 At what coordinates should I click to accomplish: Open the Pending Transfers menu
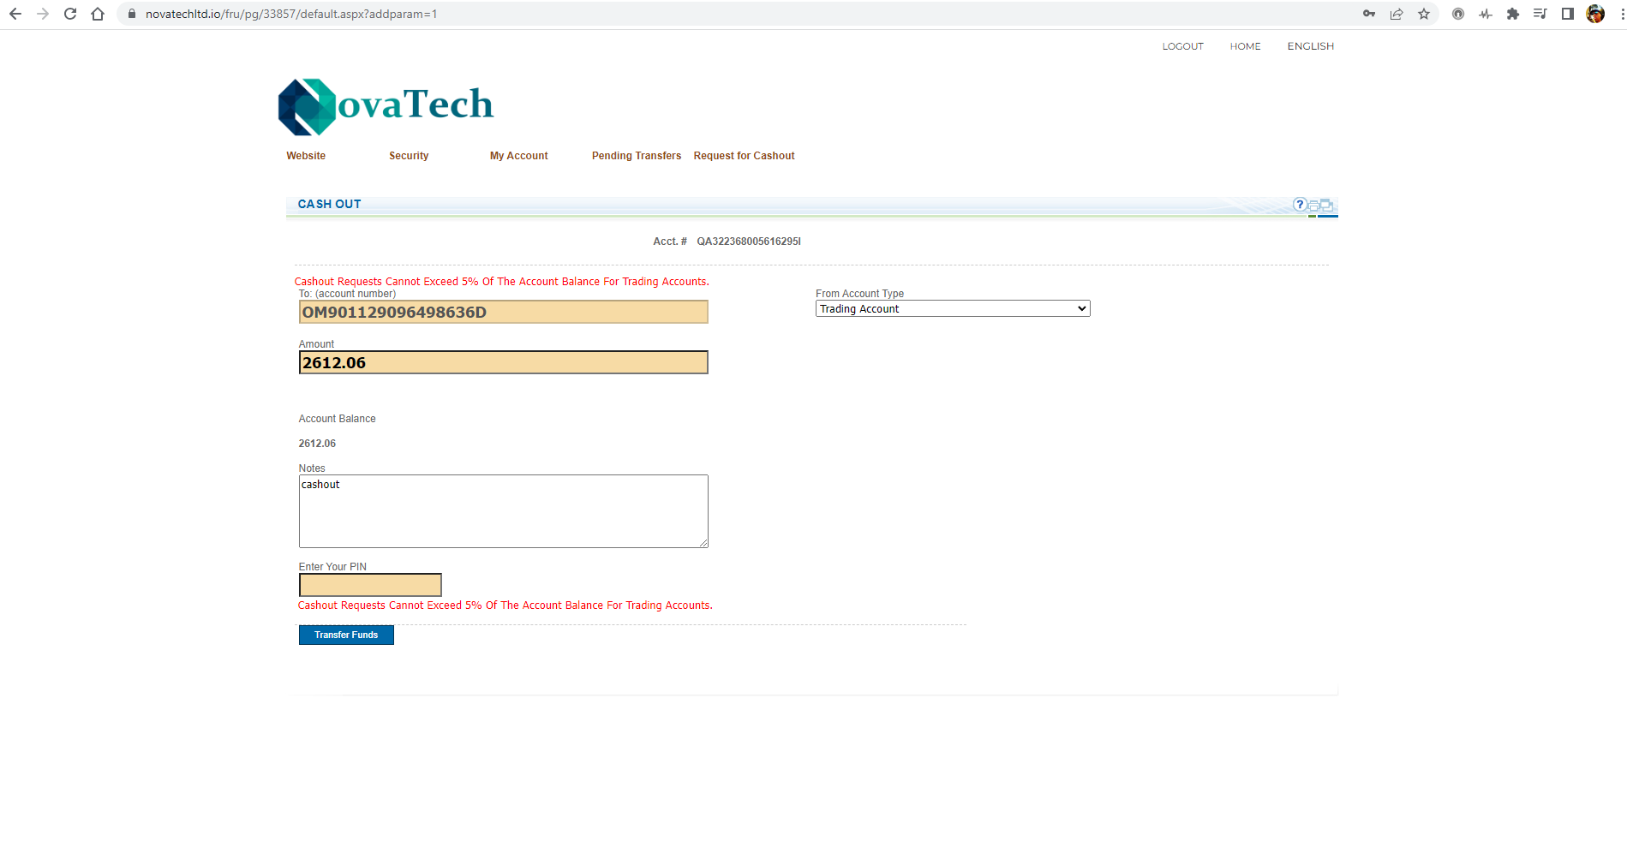[637, 156]
